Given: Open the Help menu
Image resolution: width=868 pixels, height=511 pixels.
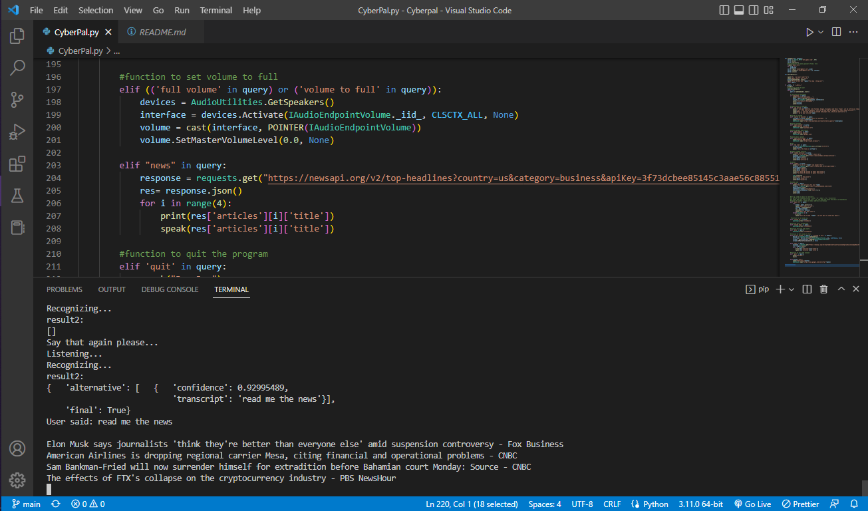Looking at the screenshot, I should 251,10.
